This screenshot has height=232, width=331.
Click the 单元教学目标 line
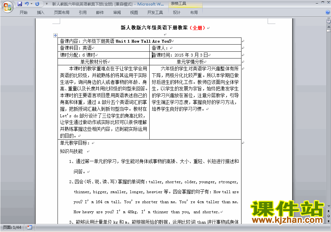tap(76, 143)
